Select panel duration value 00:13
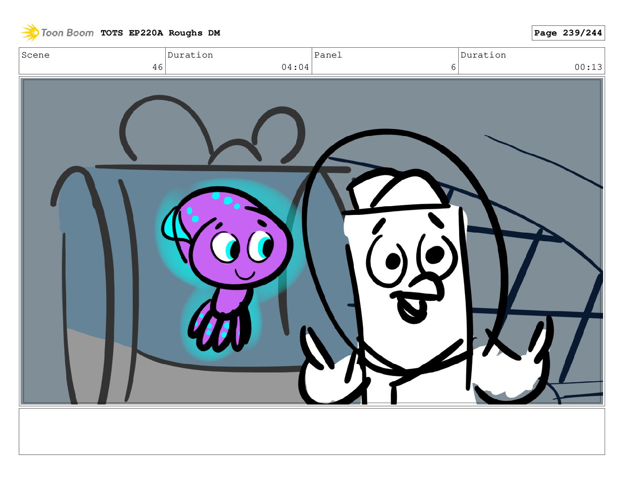 pos(588,67)
